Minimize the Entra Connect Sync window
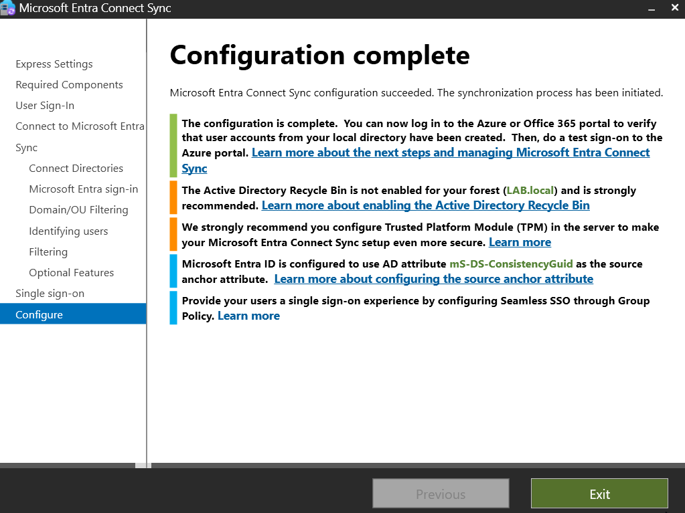 [x=652, y=8]
